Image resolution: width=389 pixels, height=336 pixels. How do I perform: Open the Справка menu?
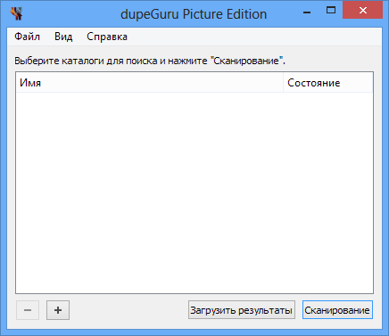point(107,37)
